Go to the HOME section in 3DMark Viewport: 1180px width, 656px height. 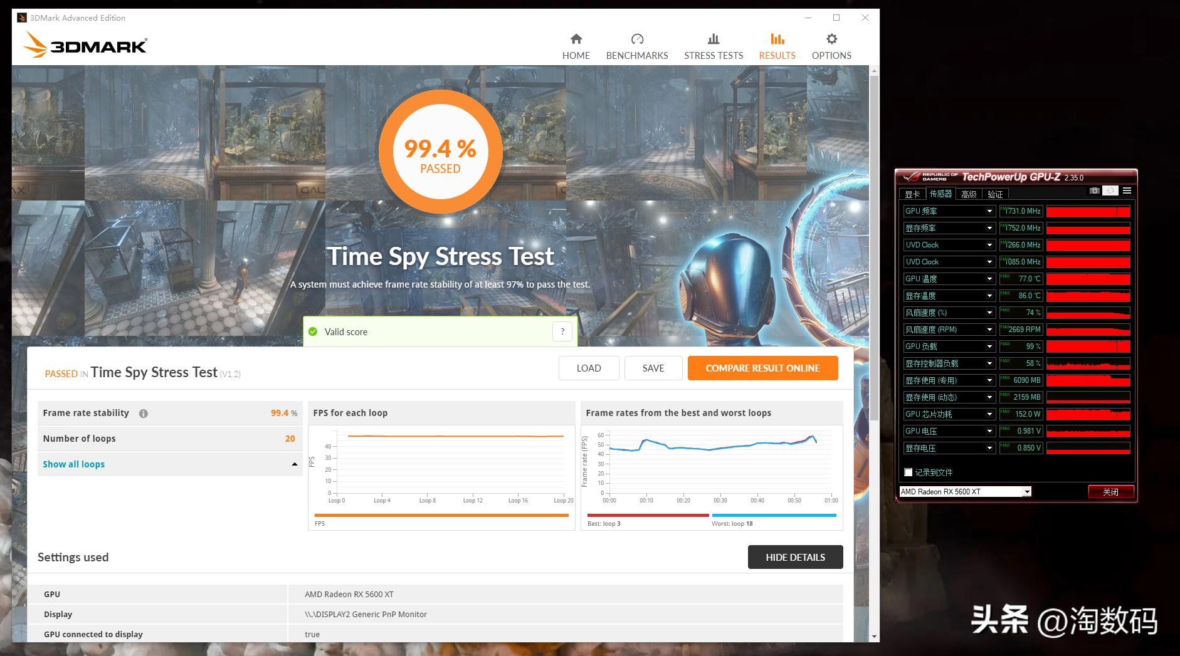point(576,47)
